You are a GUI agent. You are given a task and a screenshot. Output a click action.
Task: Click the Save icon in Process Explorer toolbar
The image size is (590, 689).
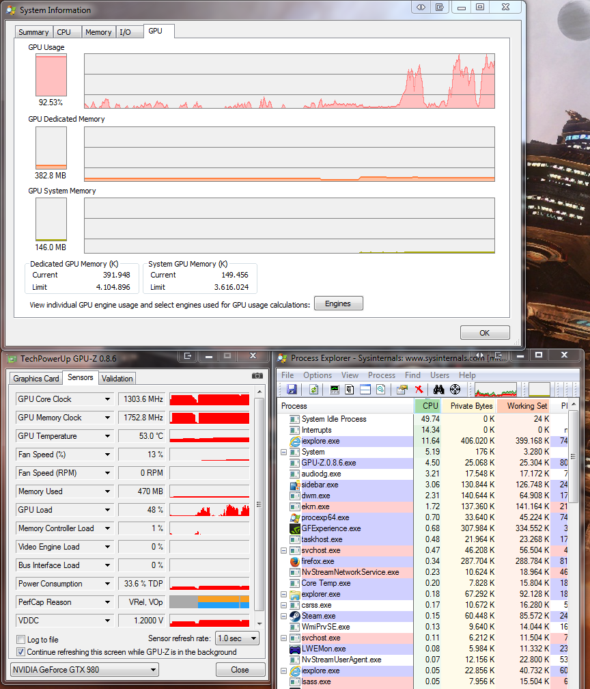coord(292,390)
